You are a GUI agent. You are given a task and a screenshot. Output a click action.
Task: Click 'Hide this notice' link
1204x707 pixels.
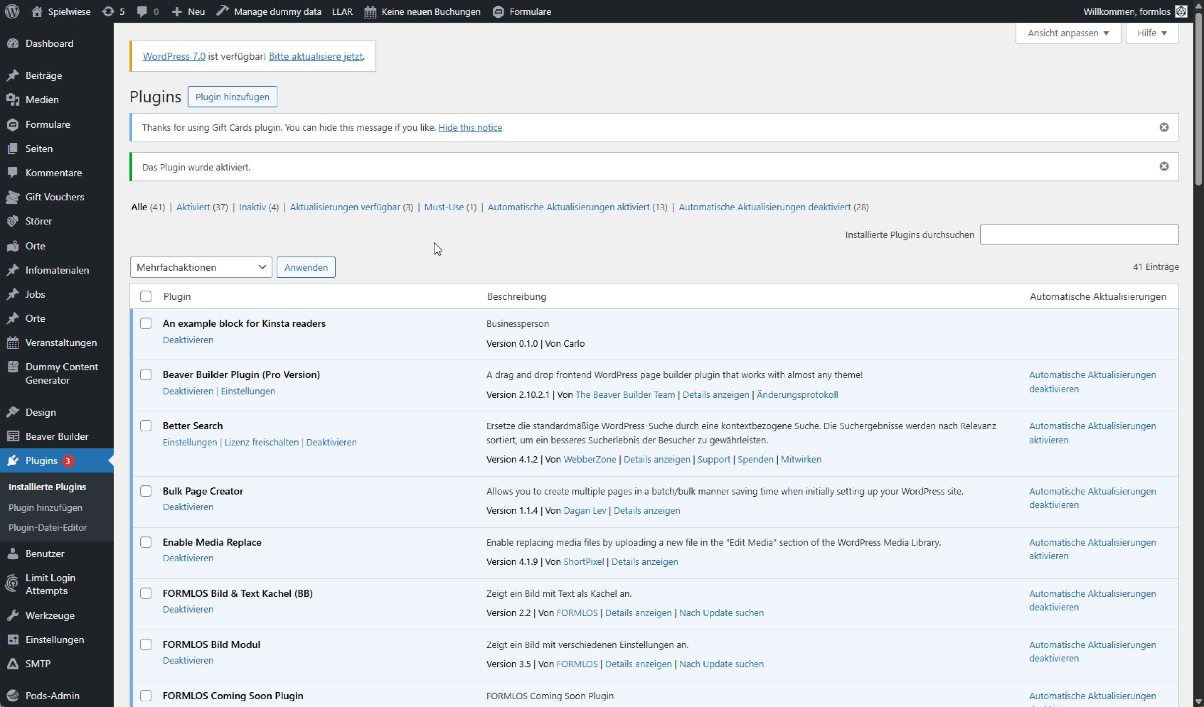coord(470,127)
